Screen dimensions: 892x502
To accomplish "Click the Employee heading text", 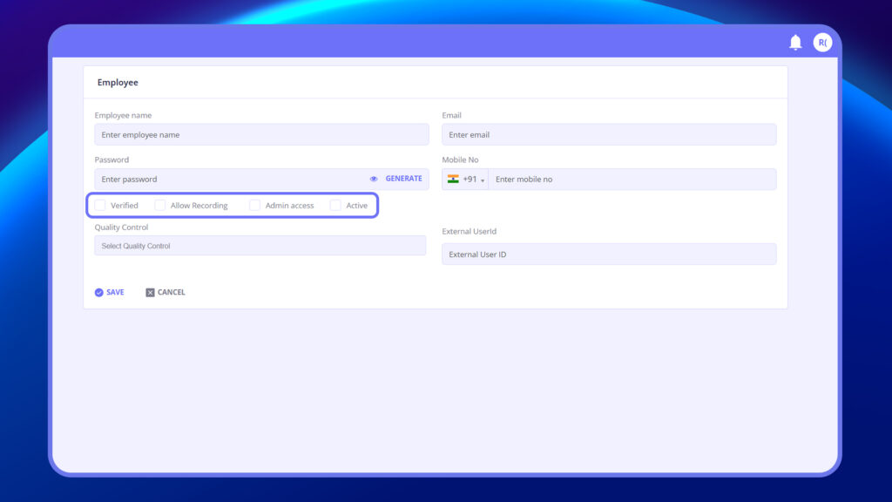I will 118,83.
